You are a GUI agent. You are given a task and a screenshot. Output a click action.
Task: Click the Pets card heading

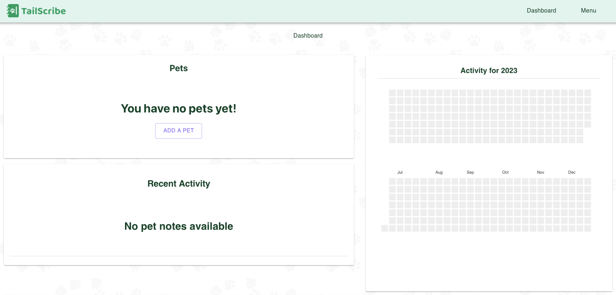click(178, 68)
